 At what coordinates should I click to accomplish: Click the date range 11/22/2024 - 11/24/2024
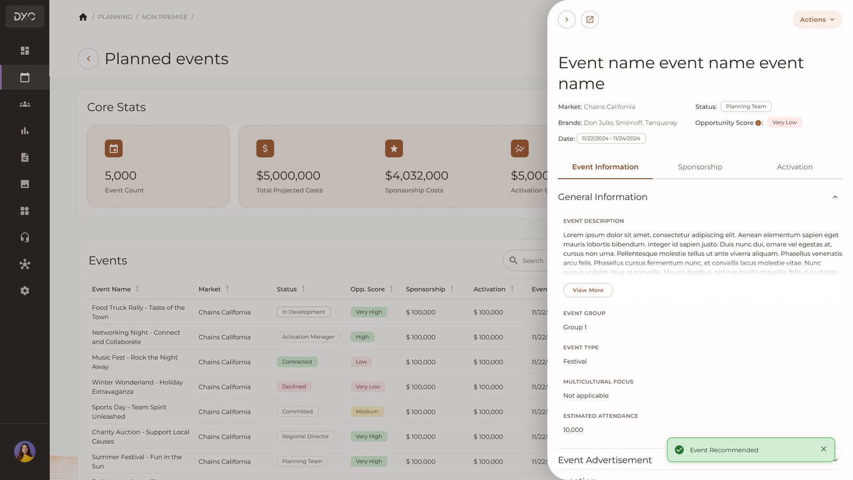[x=611, y=139]
